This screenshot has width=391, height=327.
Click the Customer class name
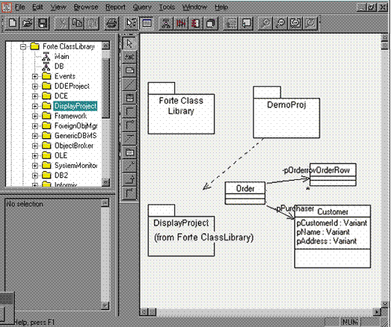pos(333,212)
